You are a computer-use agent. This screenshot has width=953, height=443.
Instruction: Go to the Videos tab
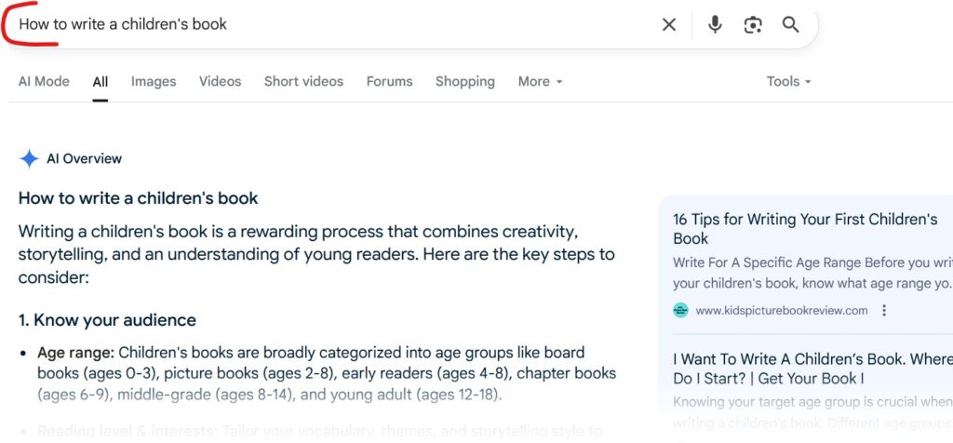click(220, 82)
